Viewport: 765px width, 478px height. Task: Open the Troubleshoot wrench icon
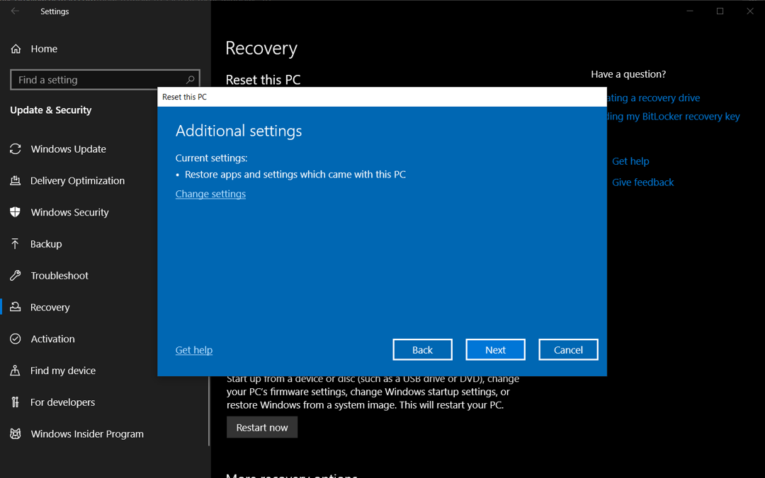[x=15, y=276]
